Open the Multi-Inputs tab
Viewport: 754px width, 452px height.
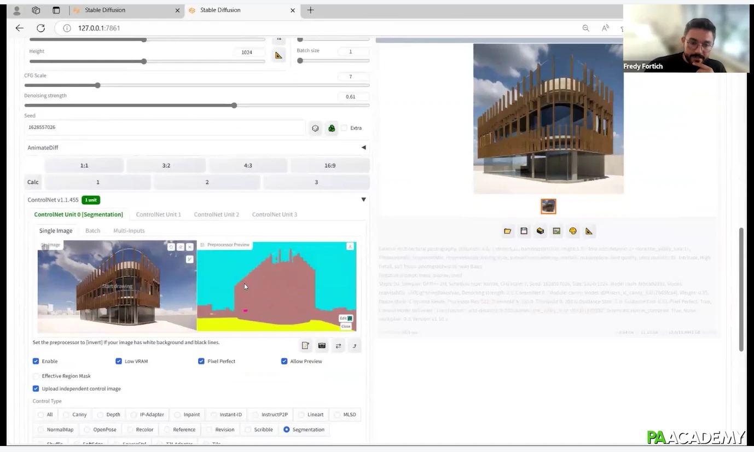pos(129,231)
